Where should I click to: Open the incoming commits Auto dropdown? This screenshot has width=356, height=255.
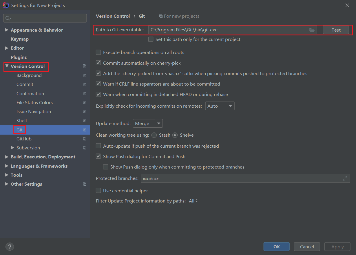(x=220, y=106)
